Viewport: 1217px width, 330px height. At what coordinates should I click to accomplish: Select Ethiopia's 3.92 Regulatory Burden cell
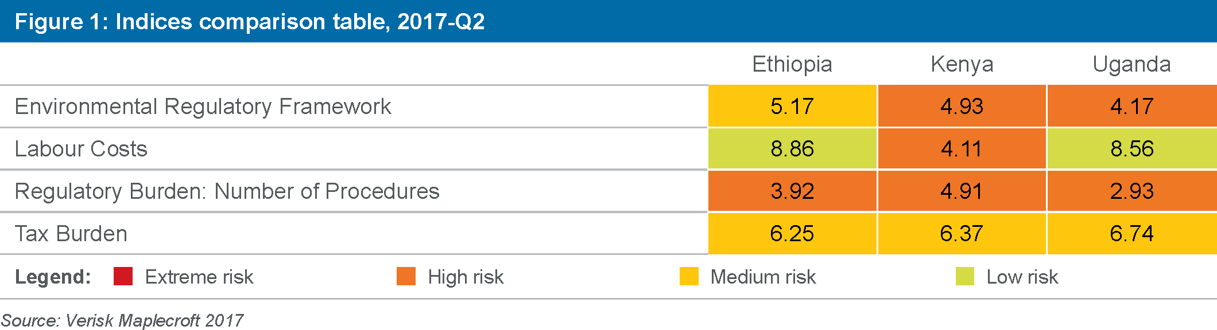pyautogui.click(x=792, y=191)
